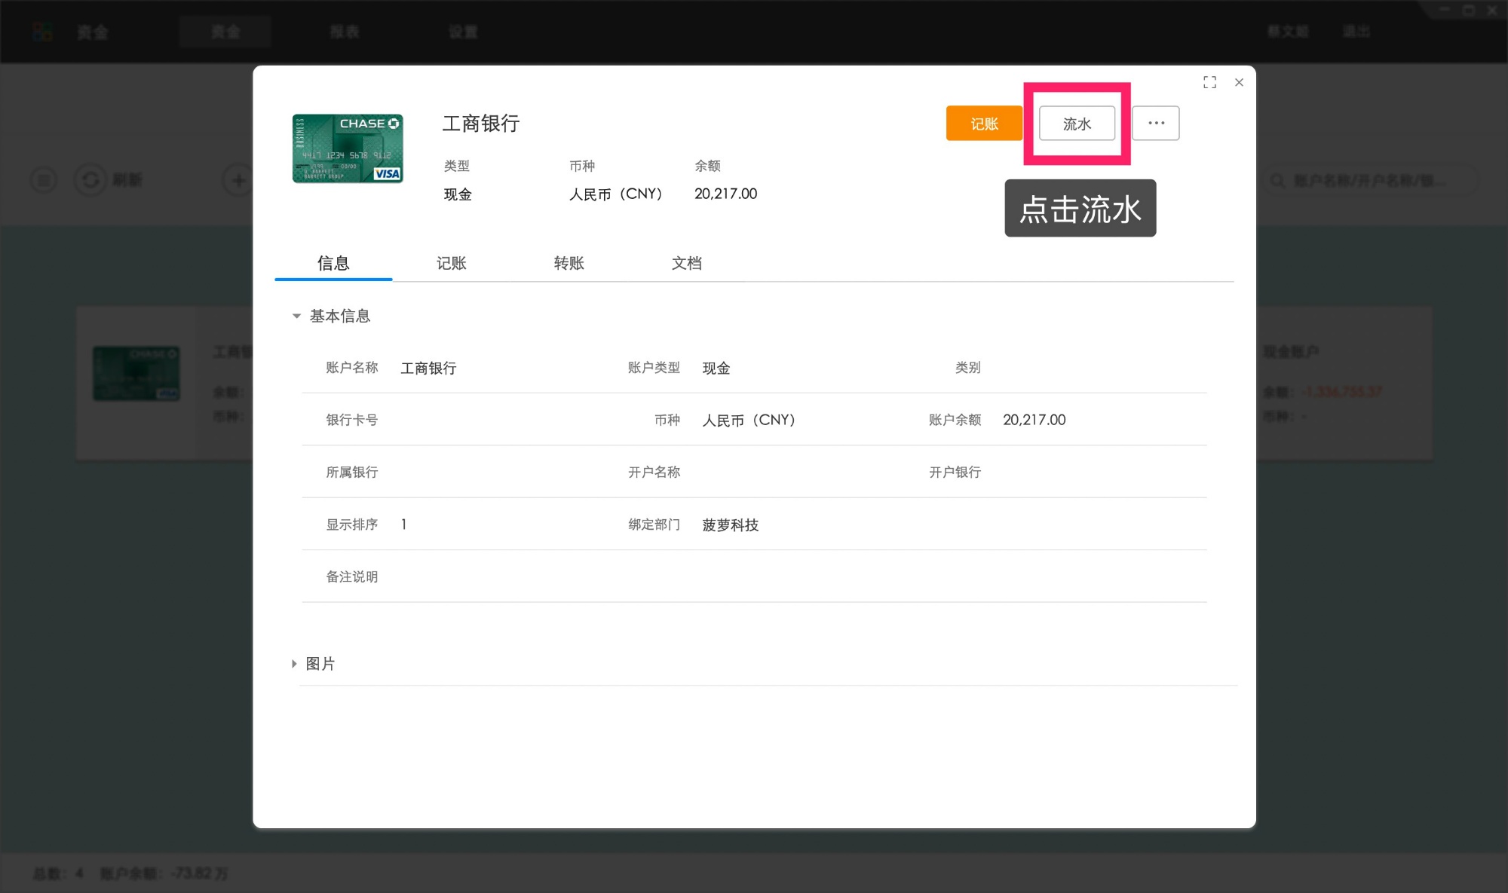
Task: Click the 流水 button highlighted in pink
Action: click(x=1077, y=123)
